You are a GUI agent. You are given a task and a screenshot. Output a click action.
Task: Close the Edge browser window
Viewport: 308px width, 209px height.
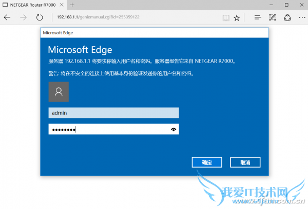tap(302, 5)
